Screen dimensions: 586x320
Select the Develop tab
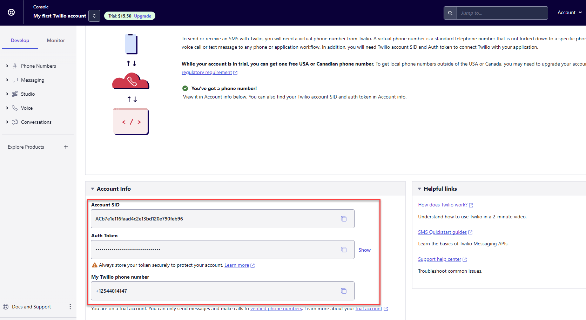[20, 40]
